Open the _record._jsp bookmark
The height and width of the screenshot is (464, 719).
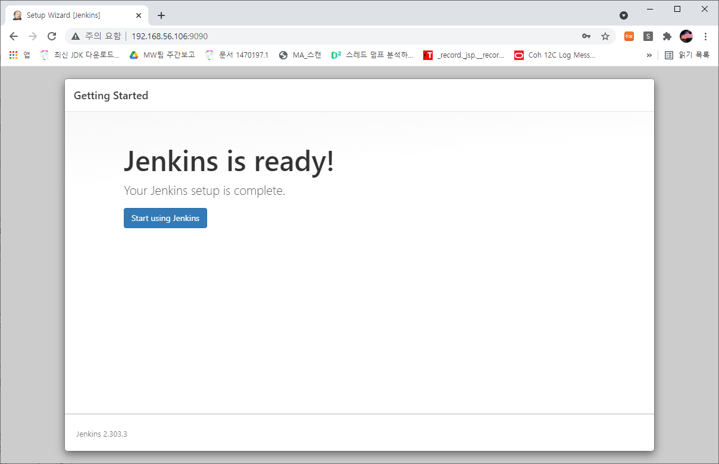464,55
